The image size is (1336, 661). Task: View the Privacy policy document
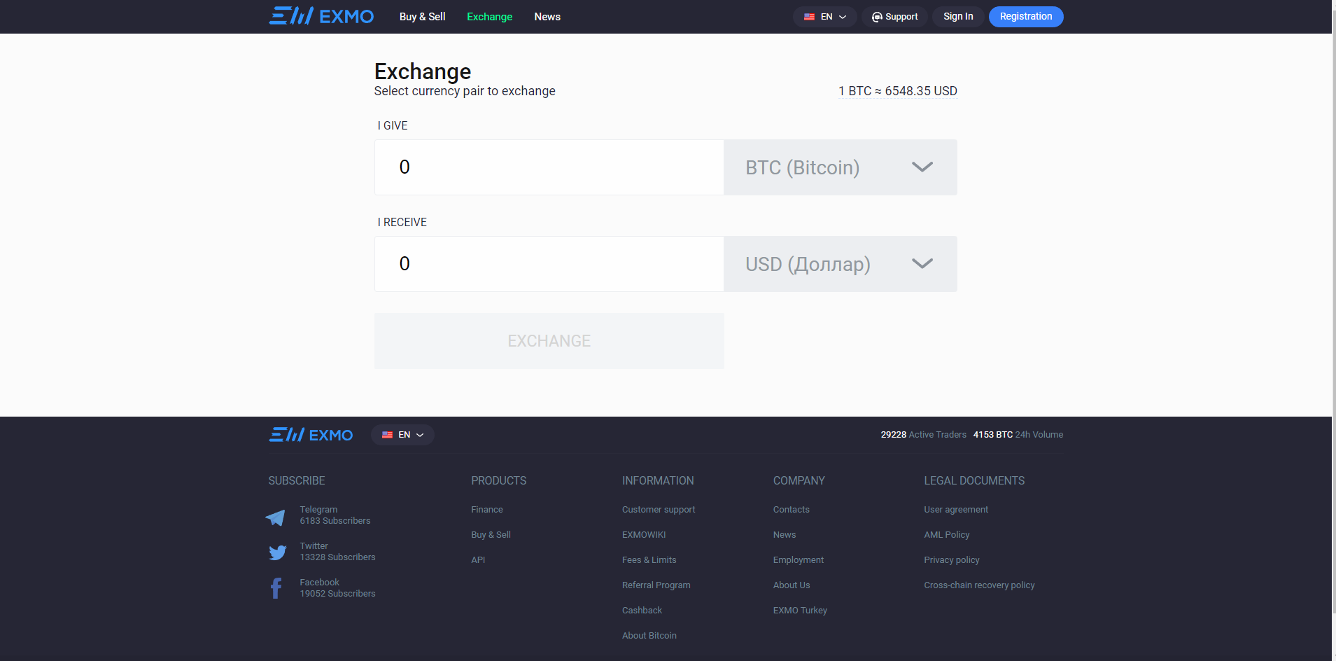coord(951,559)
